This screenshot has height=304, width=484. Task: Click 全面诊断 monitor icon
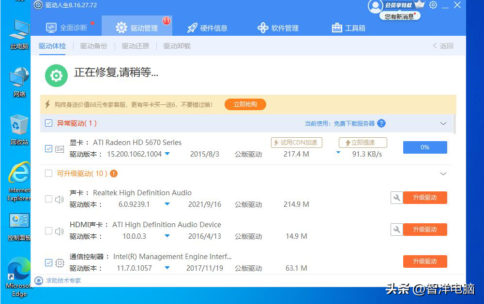51,28
